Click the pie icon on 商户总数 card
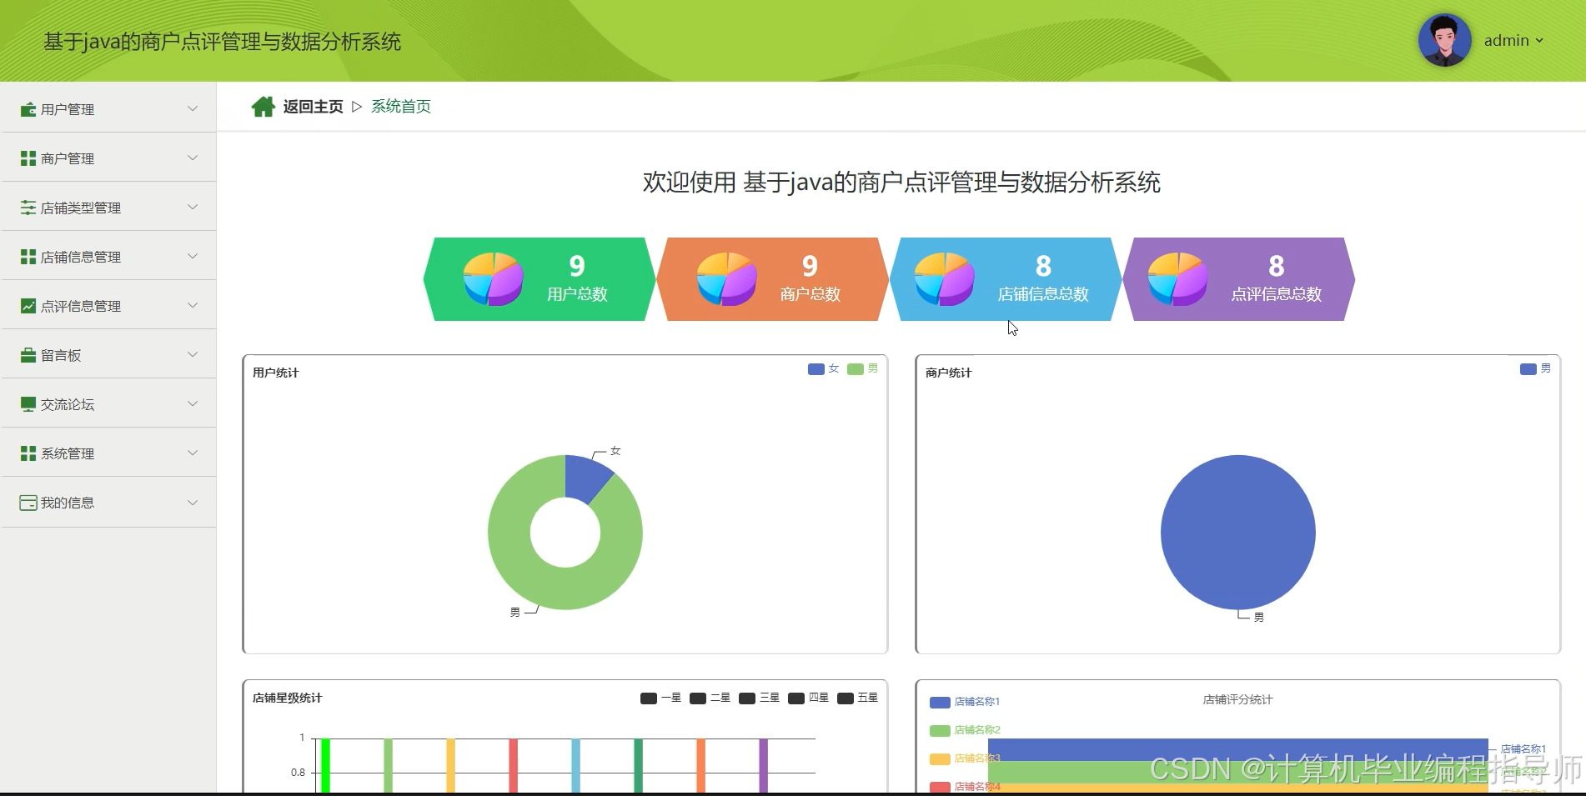 coord(726,278)
